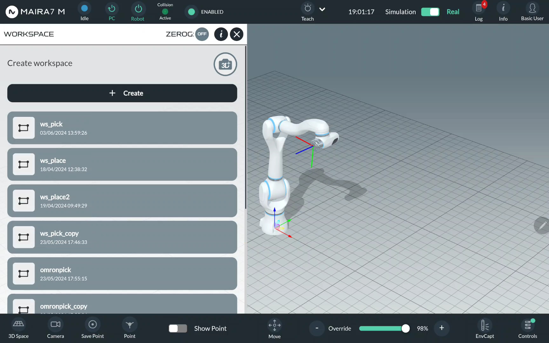Click the Override speed slider
The width and height of the screenshot is (549, 343).
pos(384,328)
